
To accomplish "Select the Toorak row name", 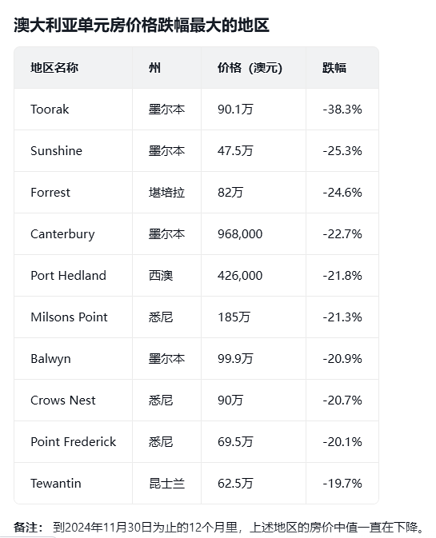I will pos(50,109).
